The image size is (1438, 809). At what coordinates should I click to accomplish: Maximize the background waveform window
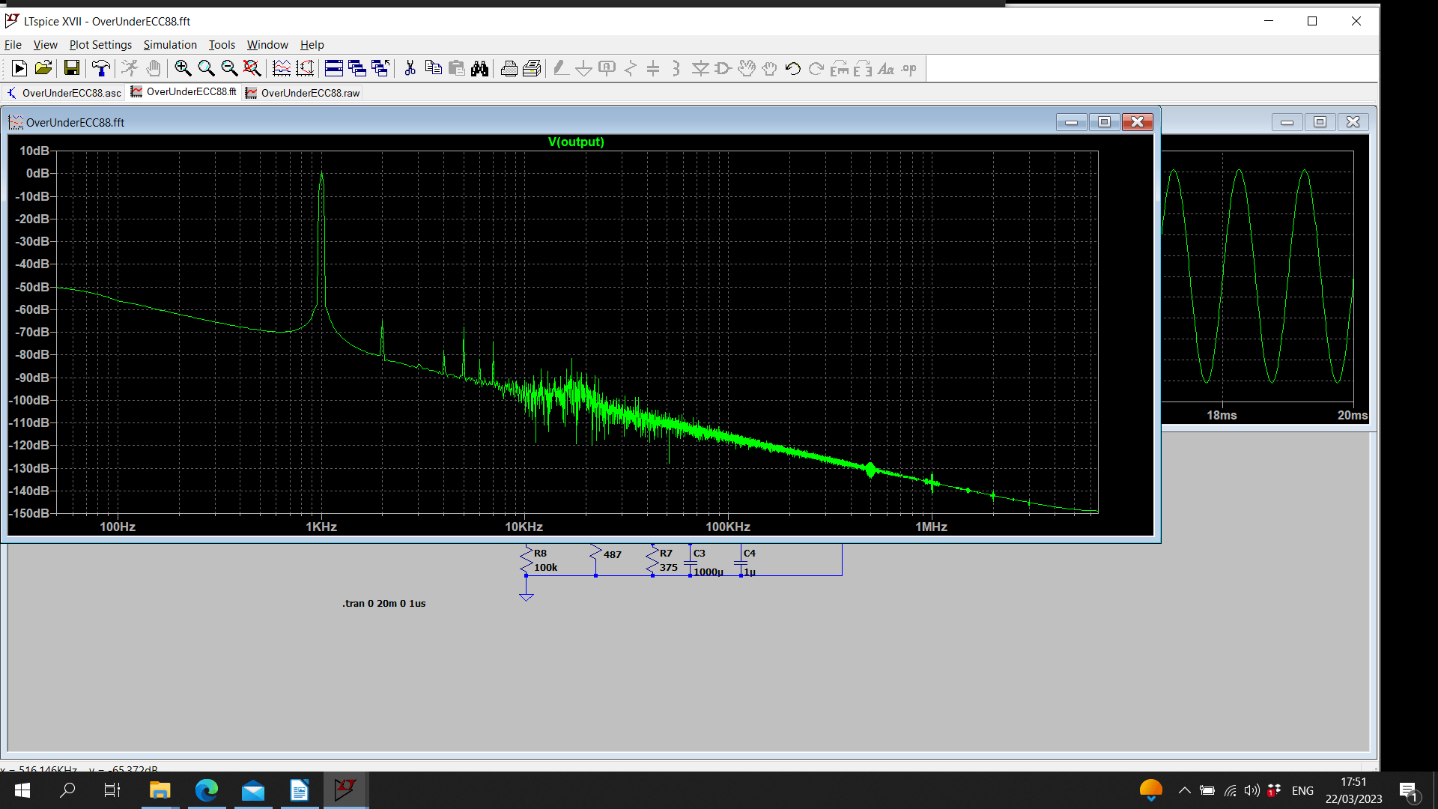pyautogui.click(x=1320, y=122)
